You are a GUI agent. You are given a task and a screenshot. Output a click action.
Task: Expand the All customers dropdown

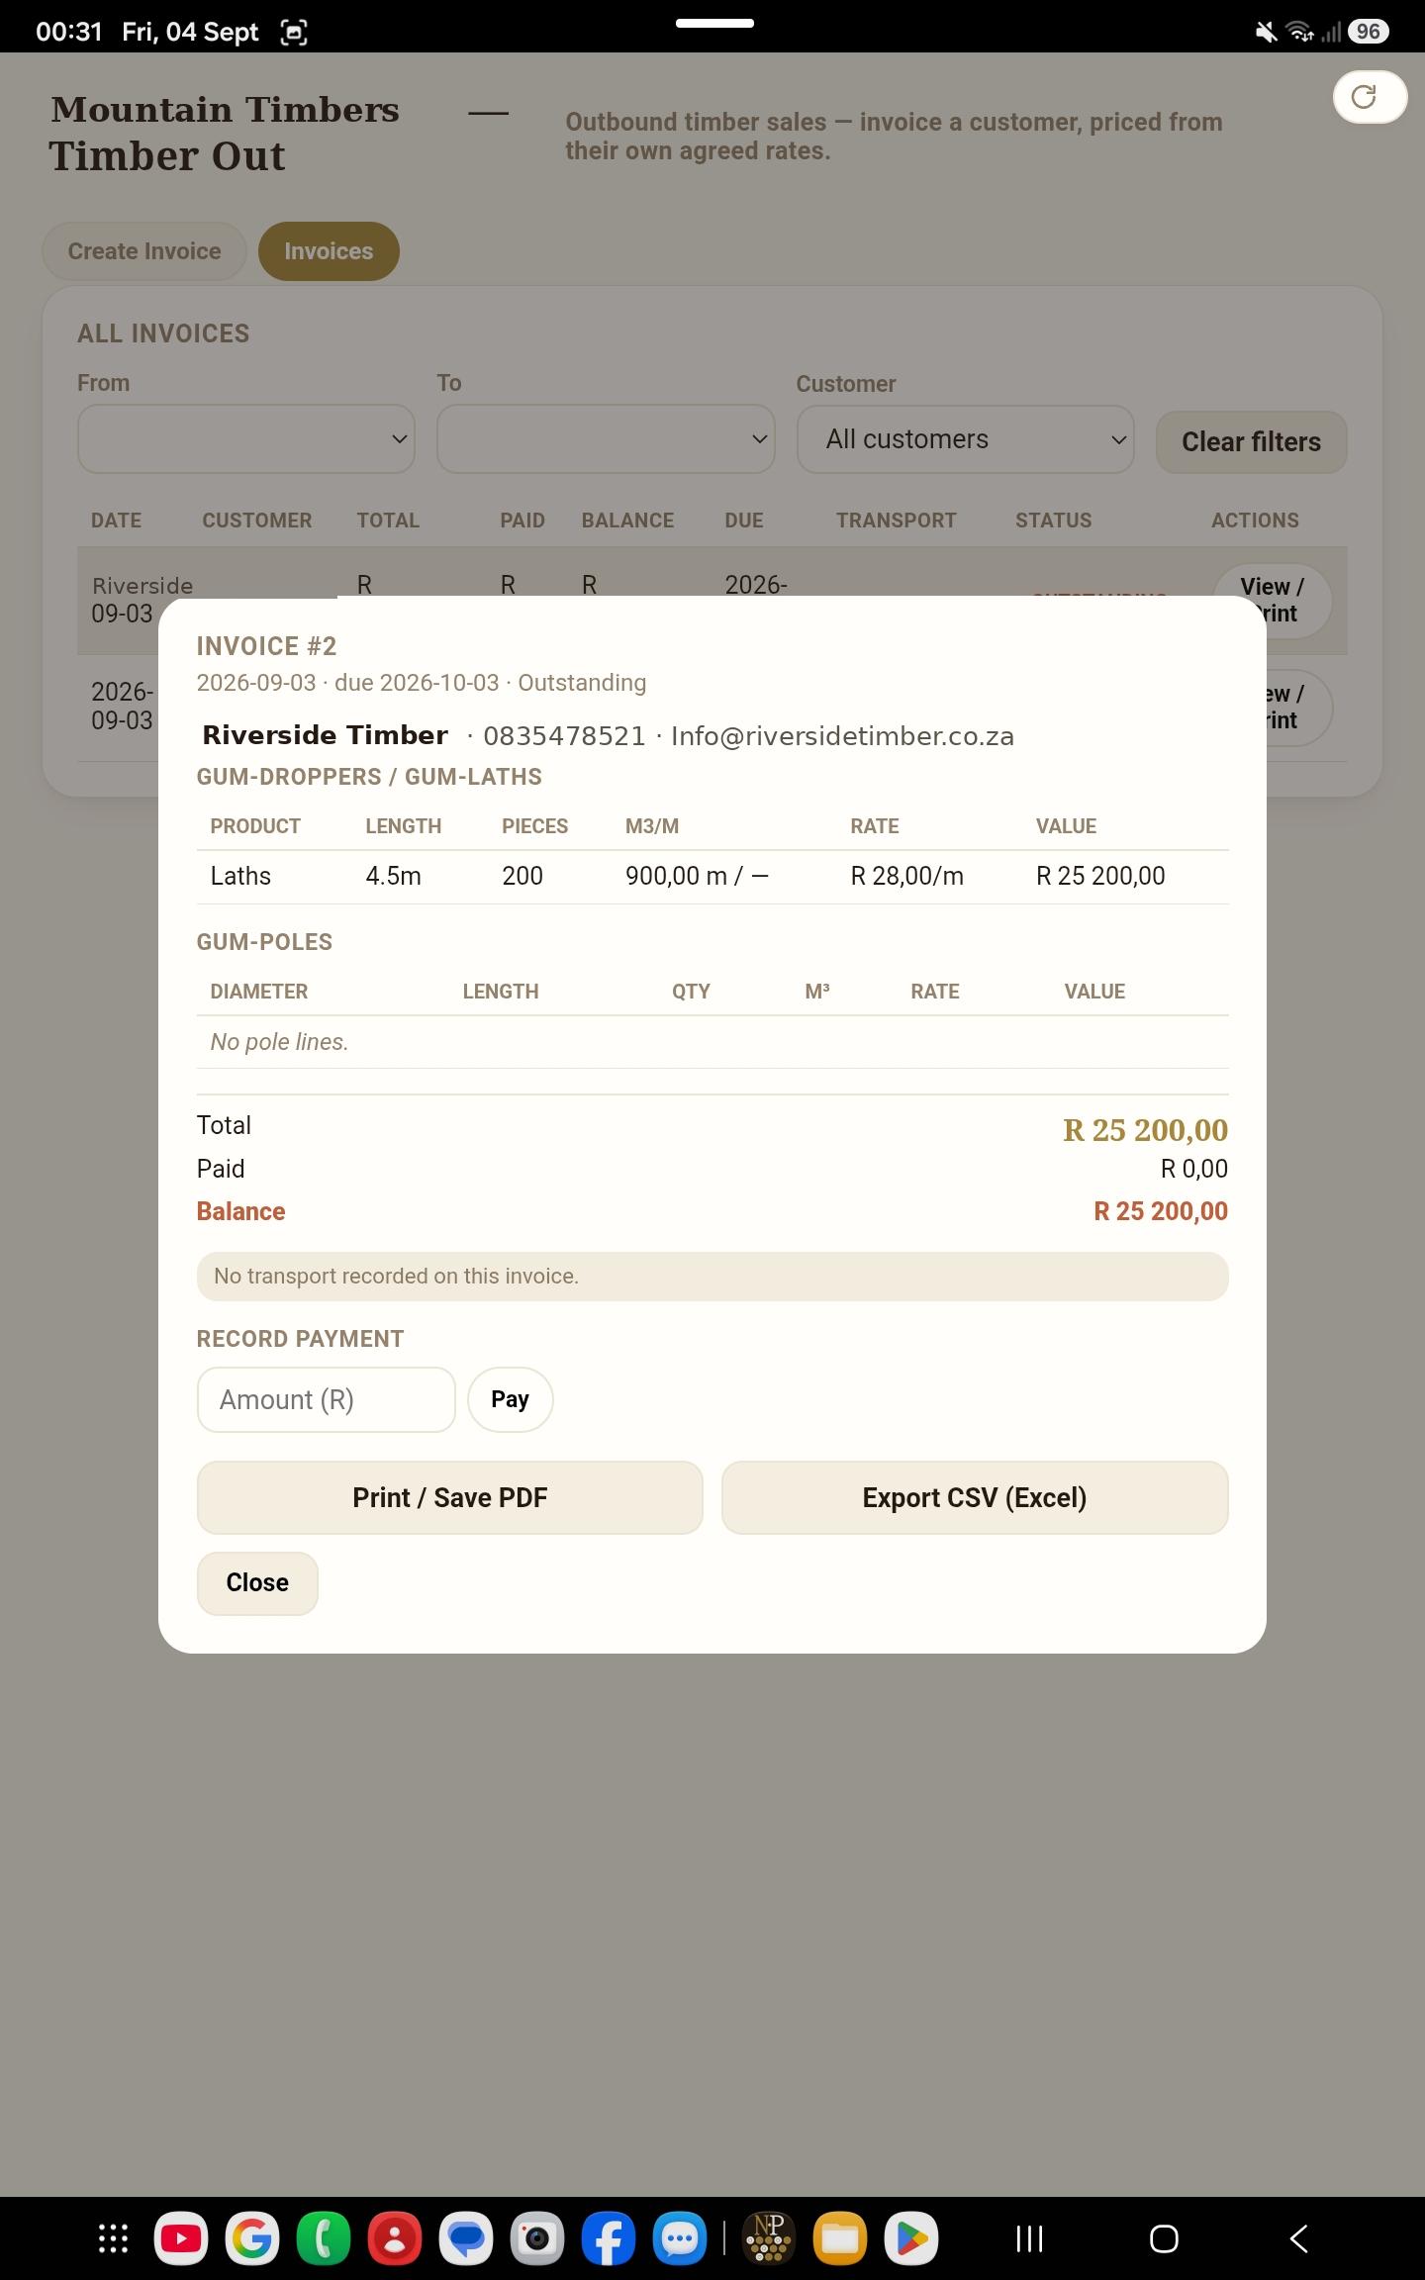tap(965, 438)
